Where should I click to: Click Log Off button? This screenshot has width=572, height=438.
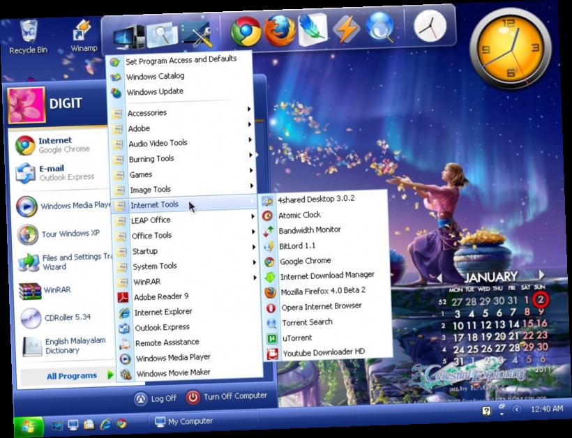pos(155,398)
